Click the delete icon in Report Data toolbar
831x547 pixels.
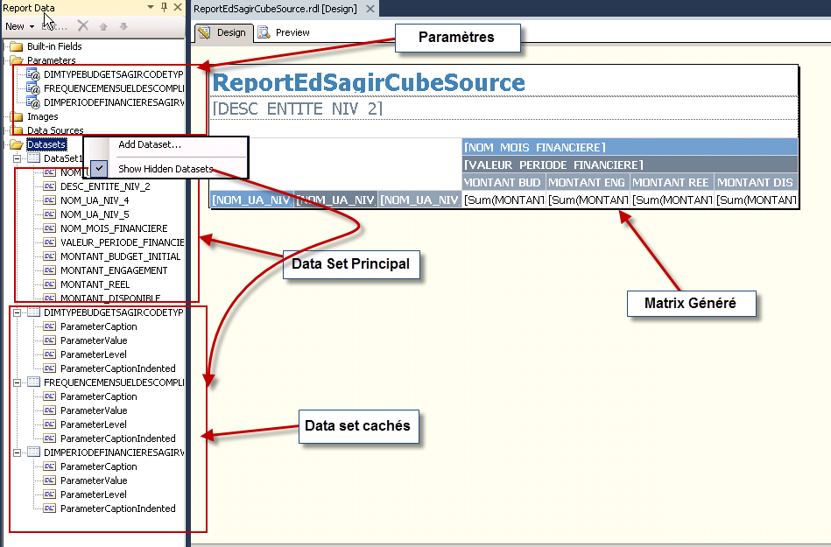(x=84, y=26)
